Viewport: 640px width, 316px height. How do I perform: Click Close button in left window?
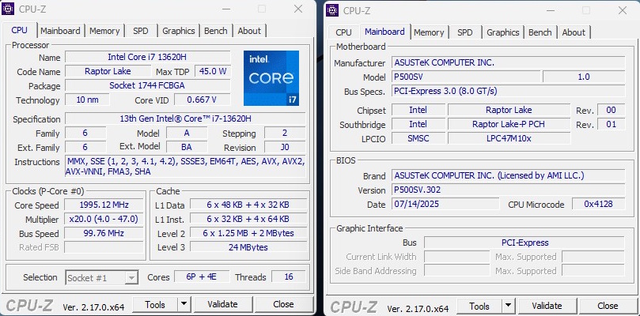pyautogui.click(x=284, y=304)
